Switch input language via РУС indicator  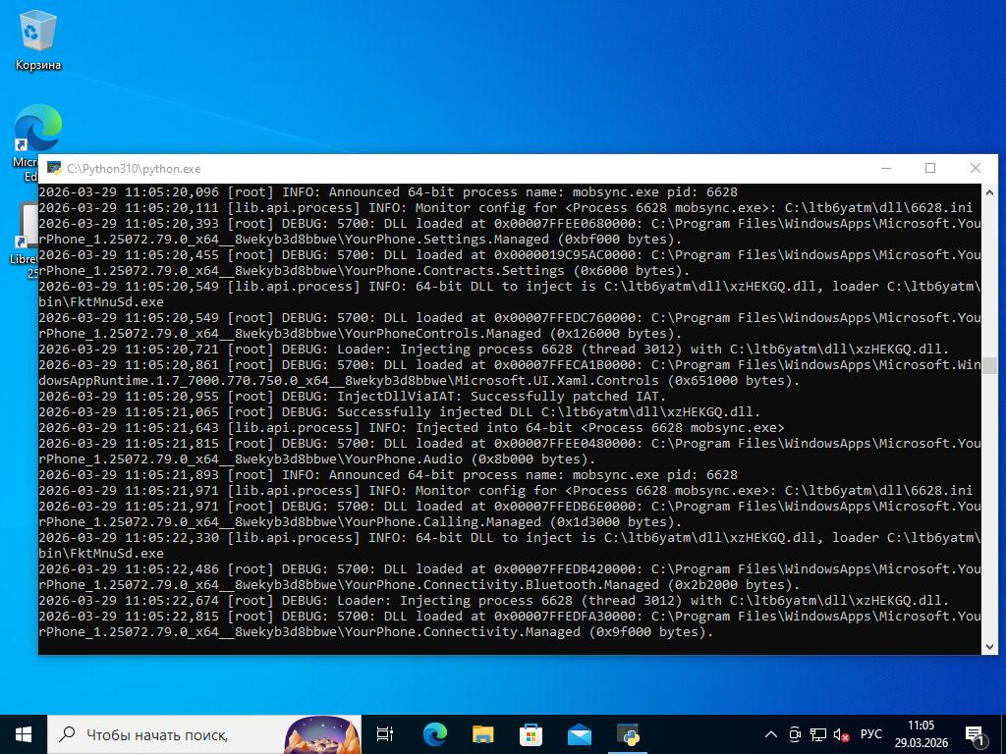[870, 734]
